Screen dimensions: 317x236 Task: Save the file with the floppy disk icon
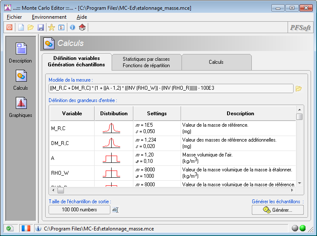[x=40, y=27]
